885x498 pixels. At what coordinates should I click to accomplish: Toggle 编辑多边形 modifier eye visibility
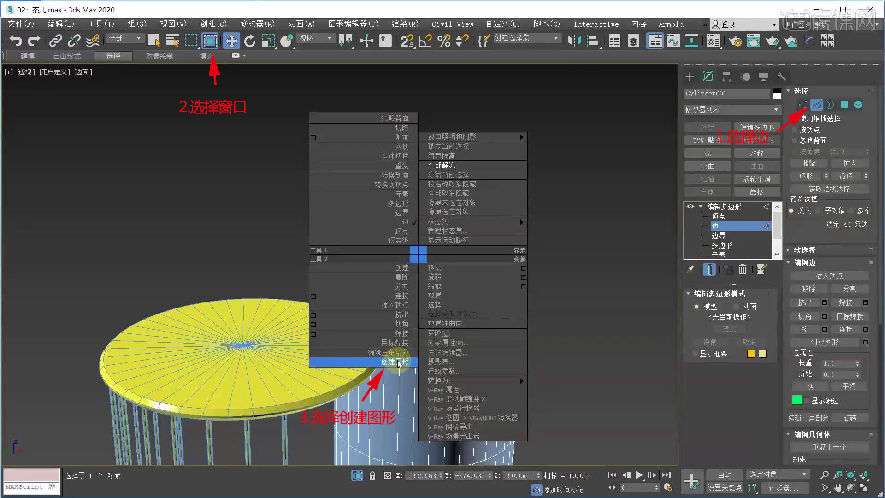[690, 207]
